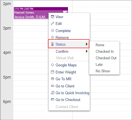The width and height of the screenshot is (132, 120).
Task: Click the pencil icon next to Edit
Action: pos(52,24)
